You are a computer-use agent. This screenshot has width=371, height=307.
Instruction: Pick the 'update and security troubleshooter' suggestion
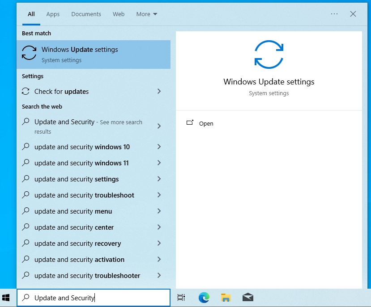pyautogui.click(x=94, y=275)
